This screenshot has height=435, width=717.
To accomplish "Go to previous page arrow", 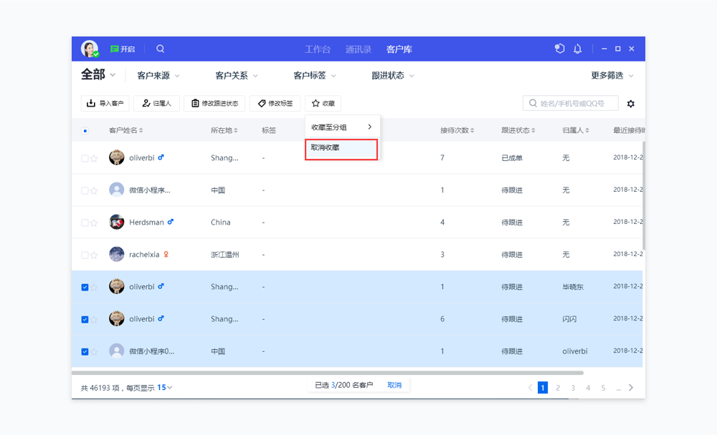I will tap(530, 388).
